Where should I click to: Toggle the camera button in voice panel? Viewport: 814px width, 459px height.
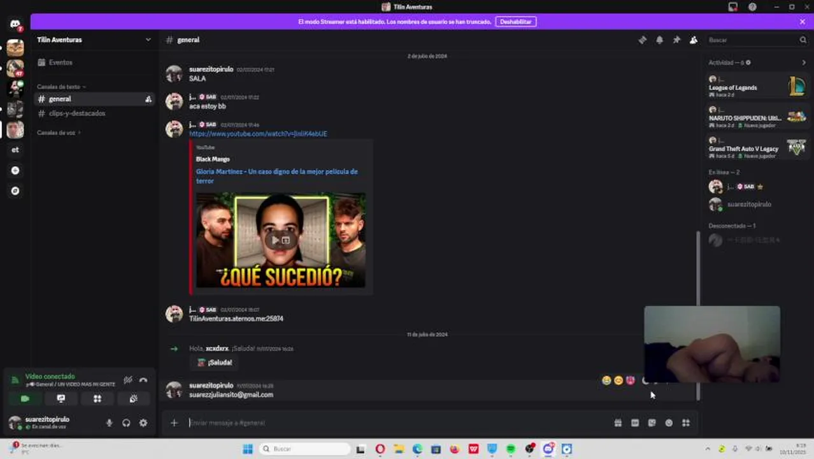tap(25, 398)
